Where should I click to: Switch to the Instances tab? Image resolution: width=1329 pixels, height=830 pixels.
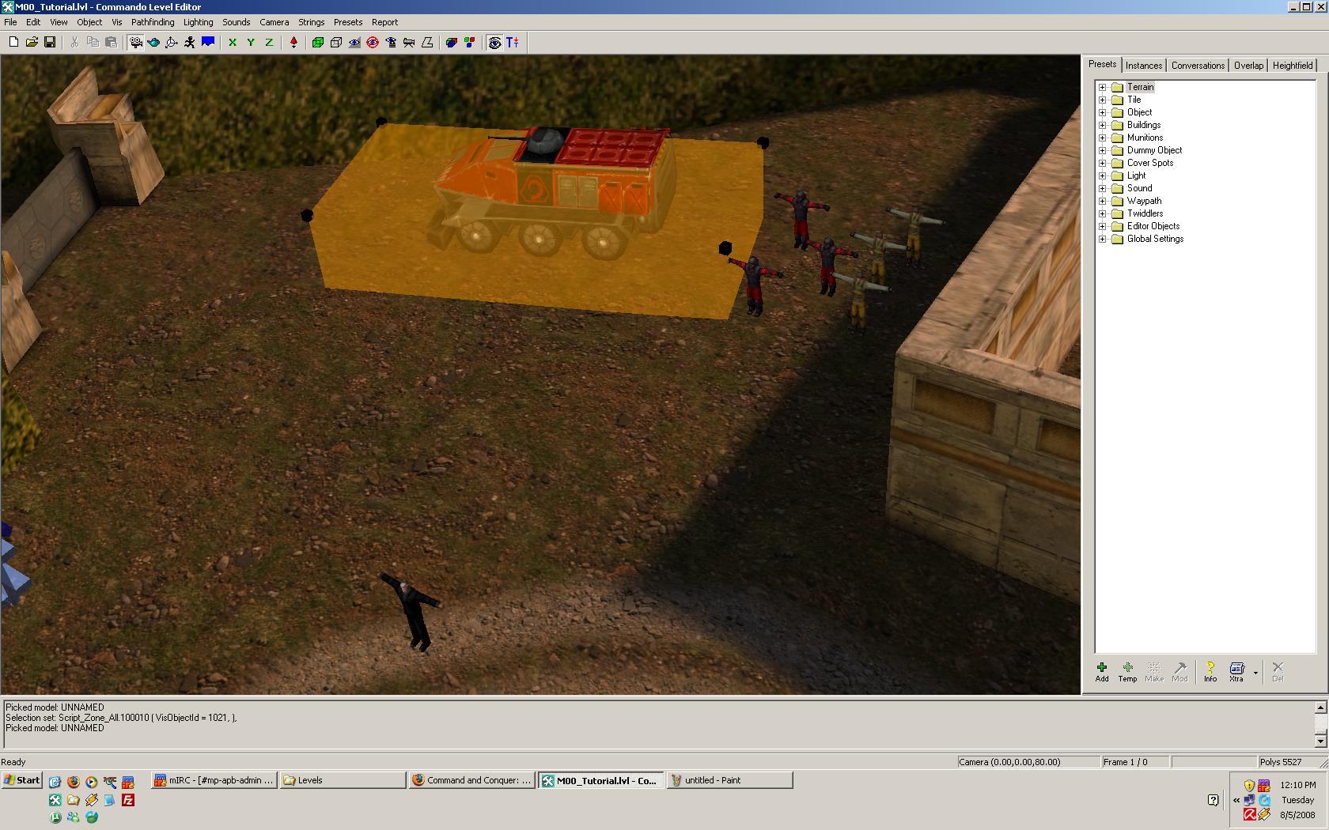(1144, 66)
